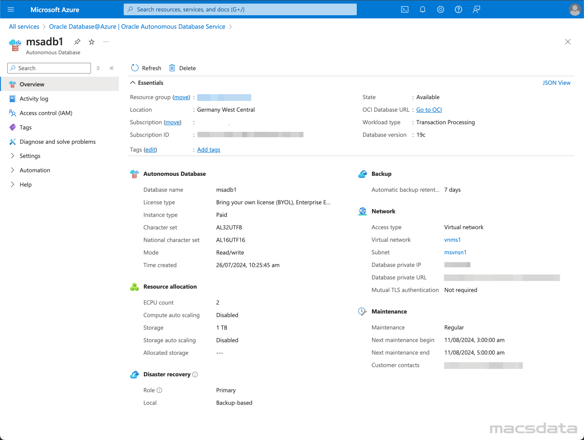The height and width of the screenshot is (440, 584).
Task: Open Diagnose and solve problems
Action: [58, 142]
